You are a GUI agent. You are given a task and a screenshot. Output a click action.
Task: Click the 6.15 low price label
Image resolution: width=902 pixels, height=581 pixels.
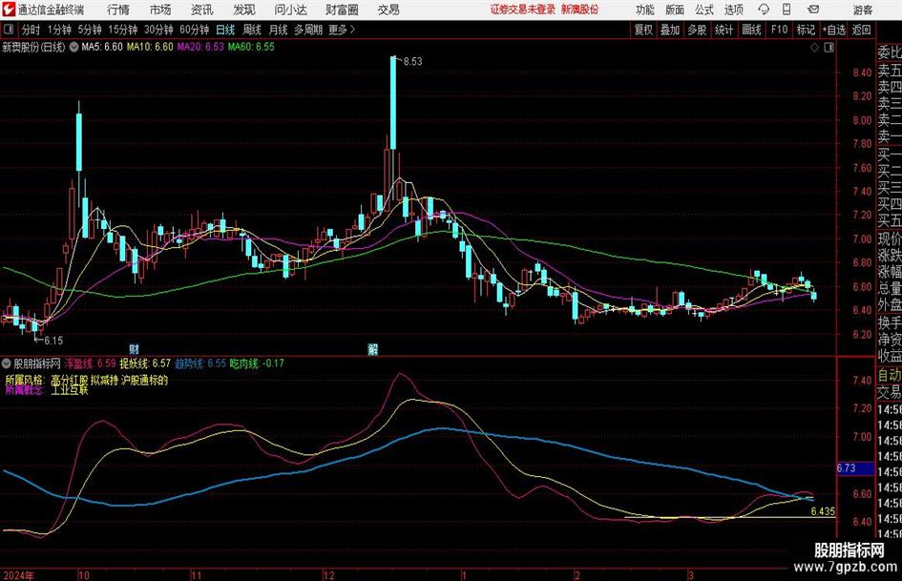point(53,341)
